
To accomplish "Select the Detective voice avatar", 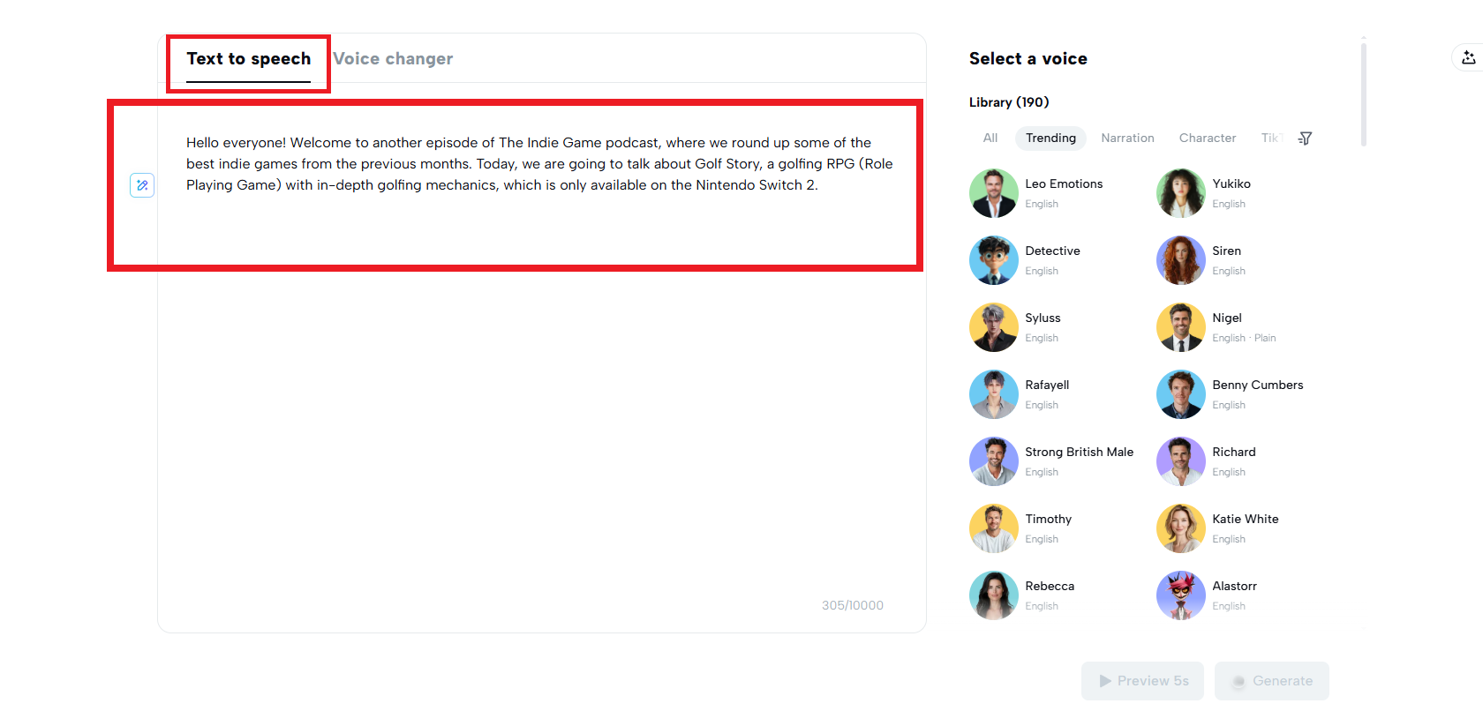I will tap(994, 260).
